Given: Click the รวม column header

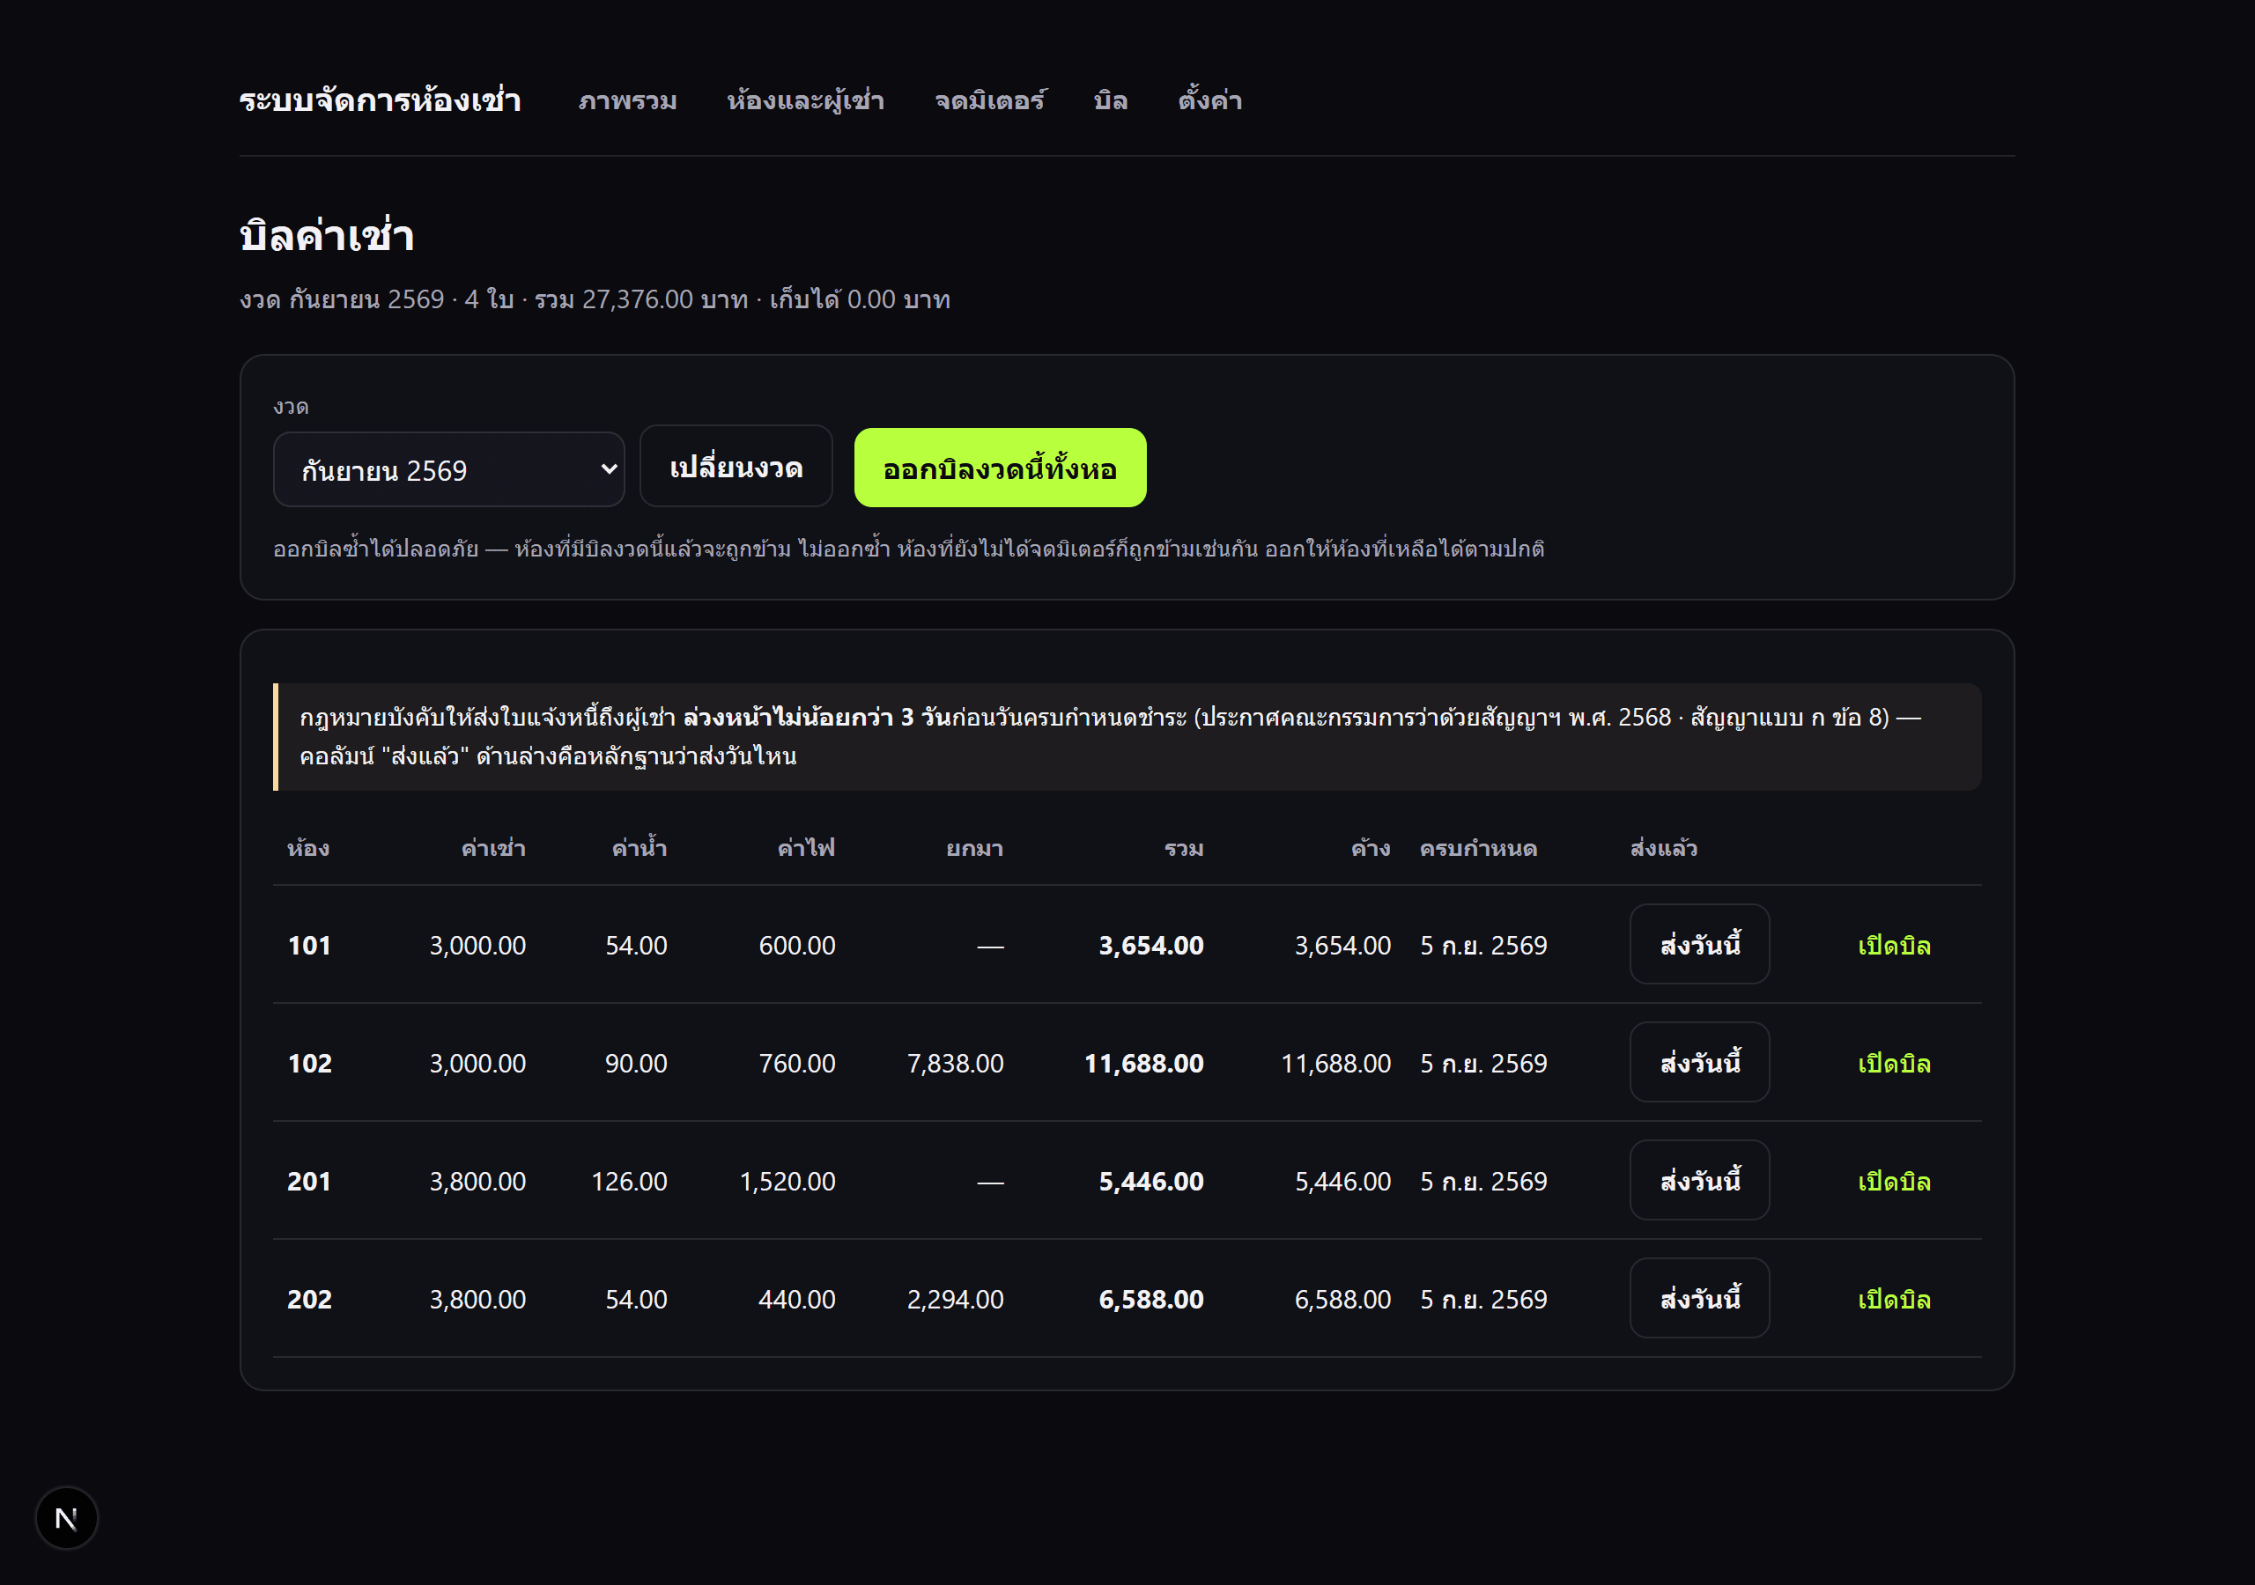Looking at the screenshot, I should click(x=1184, y=847).
